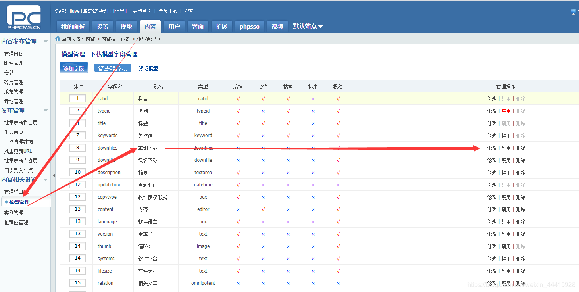The height and width of the screenshot is (292, 579).
Task: Click the 添加字段 button
Action: point(74,68)
